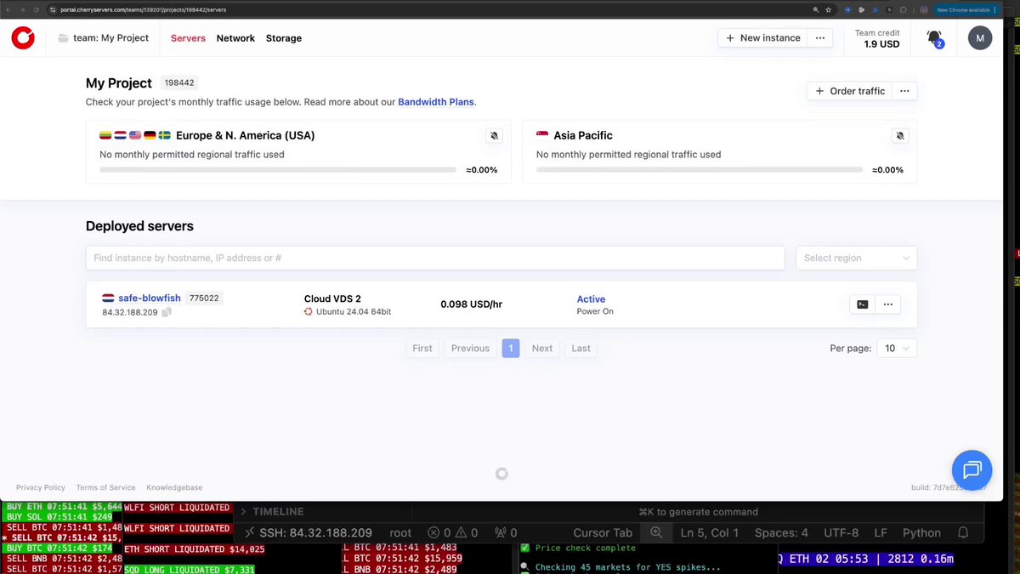
Task: Open more options beside Order traffic
Action: click(x=904, y=91)
